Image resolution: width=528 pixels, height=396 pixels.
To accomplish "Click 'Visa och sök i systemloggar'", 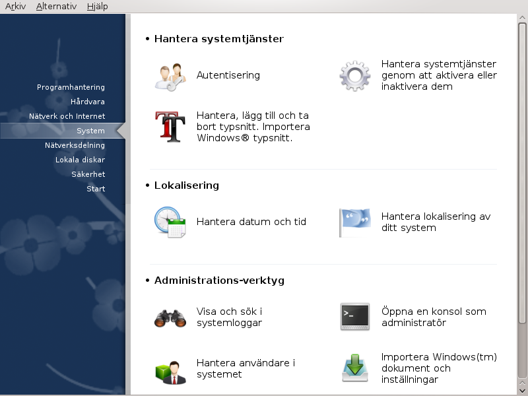I will (x=229, y=317).
